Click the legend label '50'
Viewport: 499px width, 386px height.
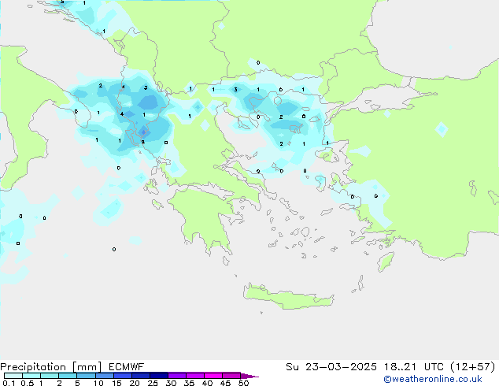tap(243, 383)
